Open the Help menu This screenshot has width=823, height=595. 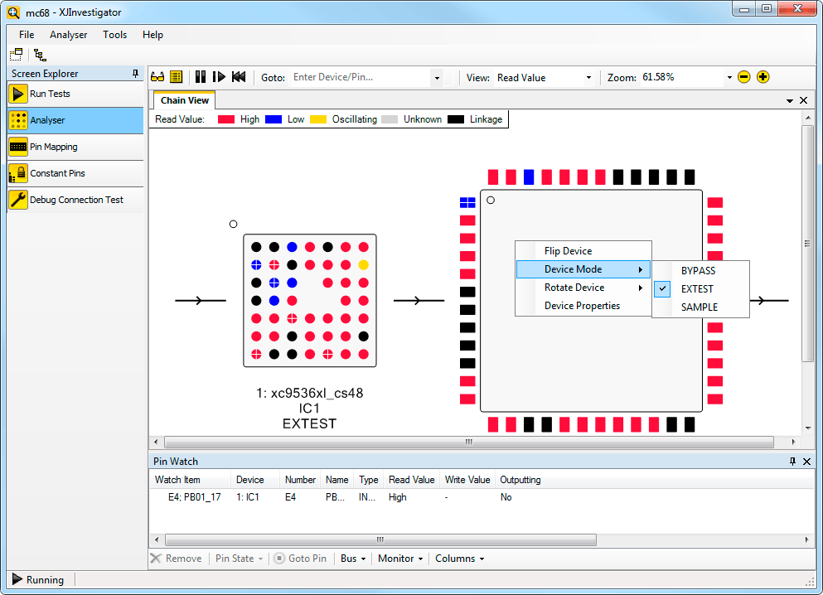point(152,35)
